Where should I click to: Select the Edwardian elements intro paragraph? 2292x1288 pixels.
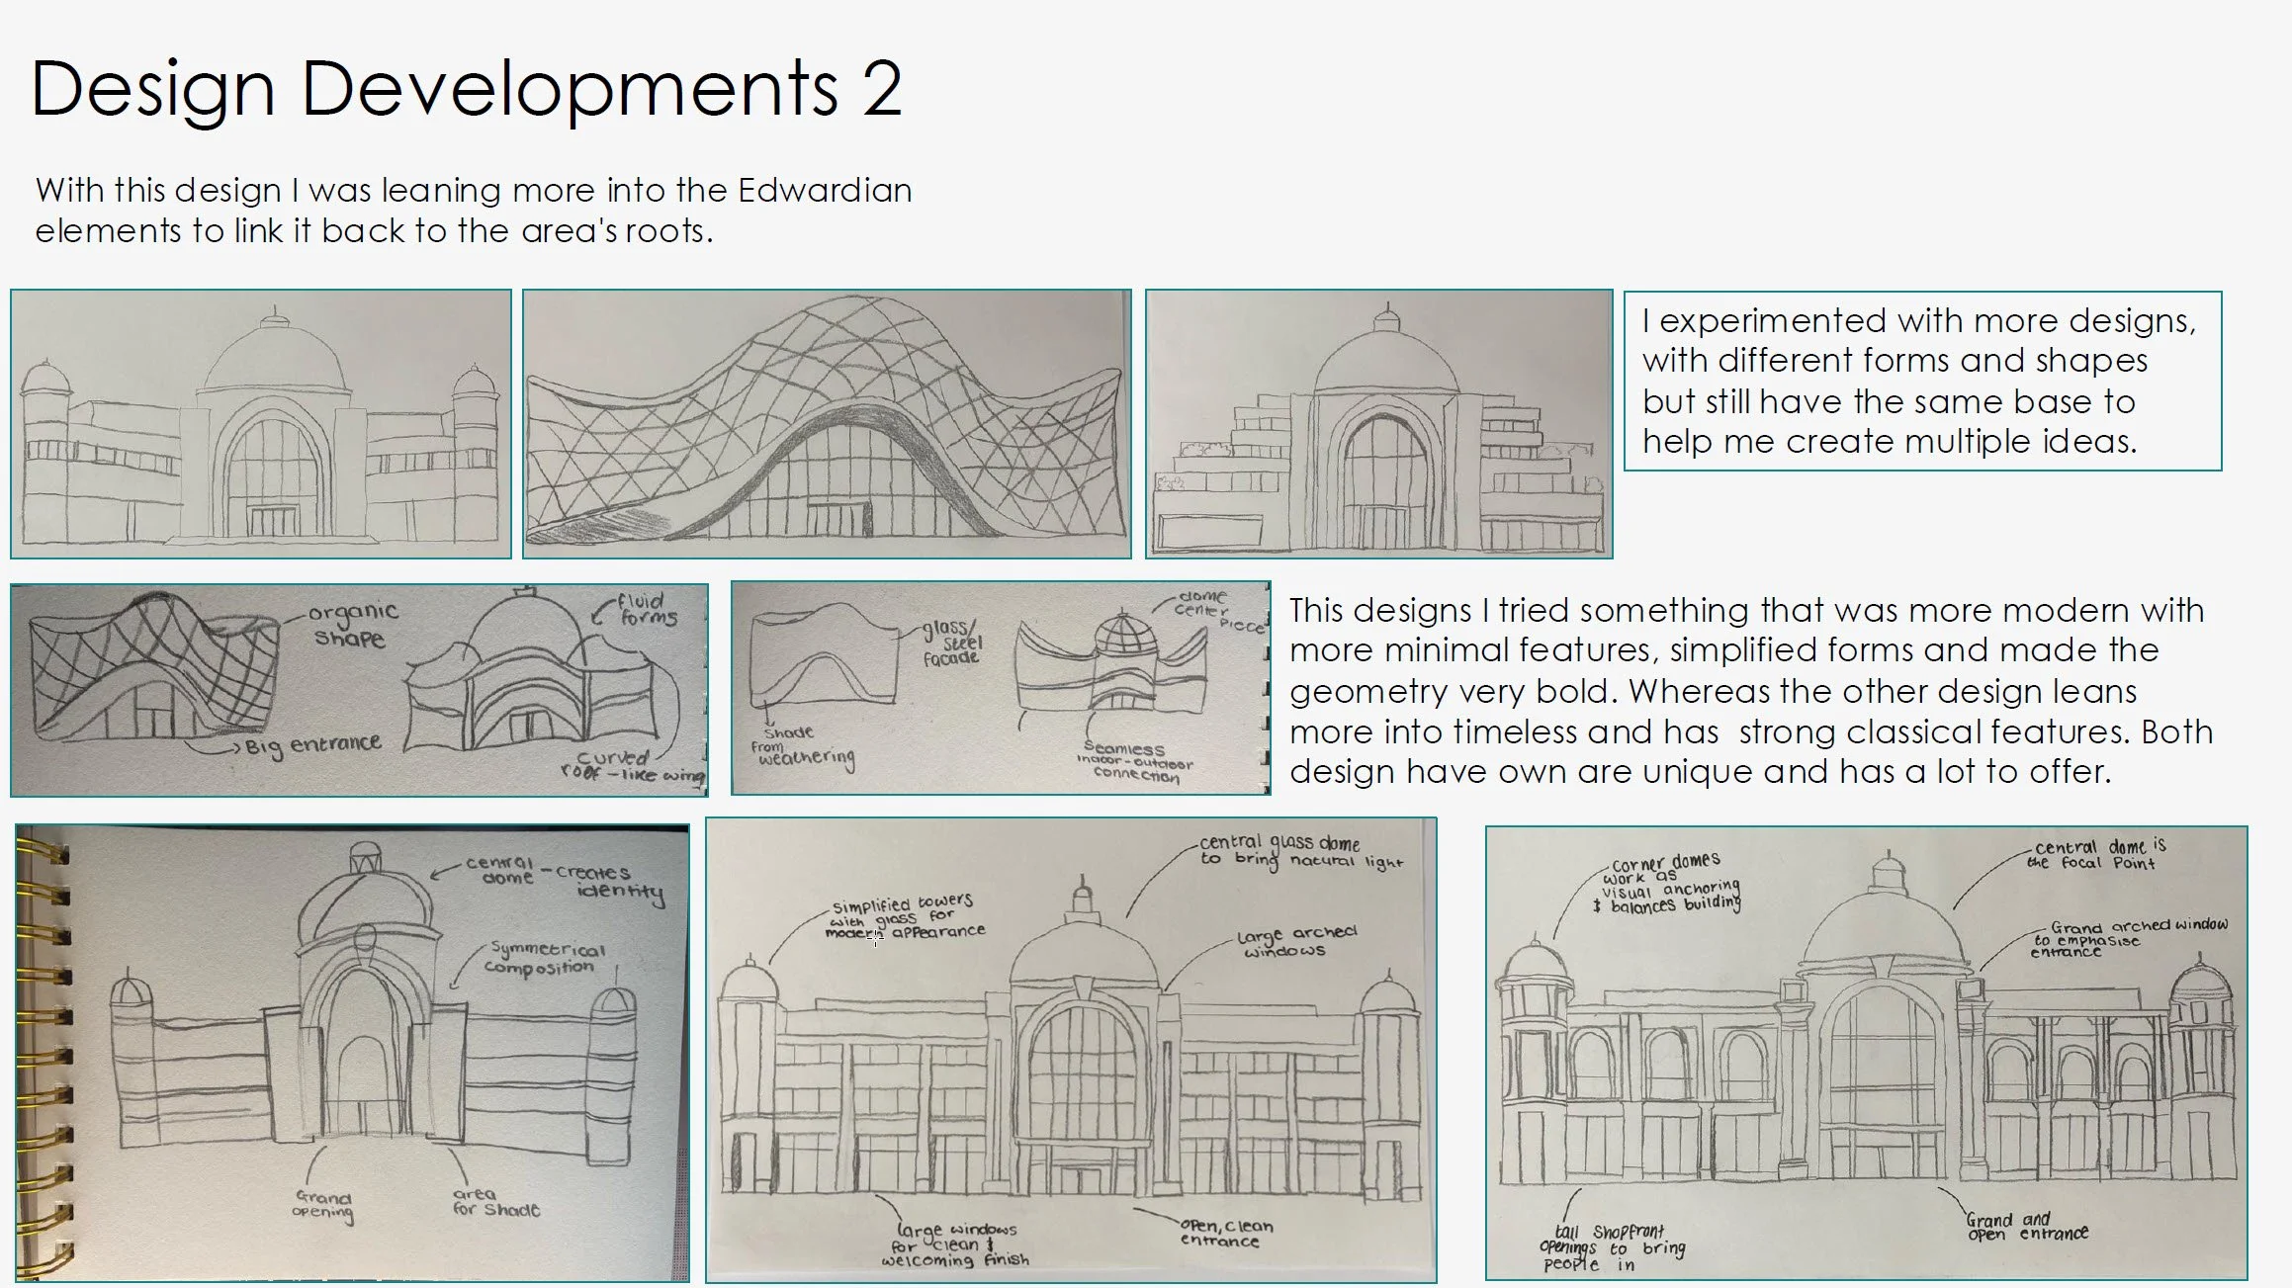tap(474, 210)
